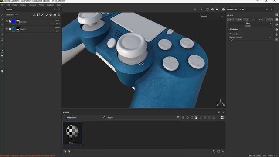Select the mask thumbnail of Body 01
This screenshot has width=279, height=157.
18,29
